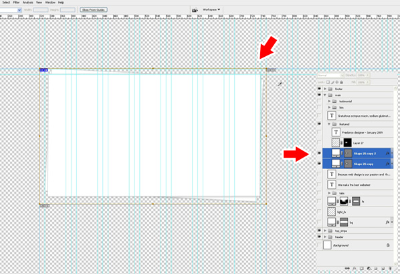
Task: Show the testimonial group via visibility box
Action: (x=319, y=101)
